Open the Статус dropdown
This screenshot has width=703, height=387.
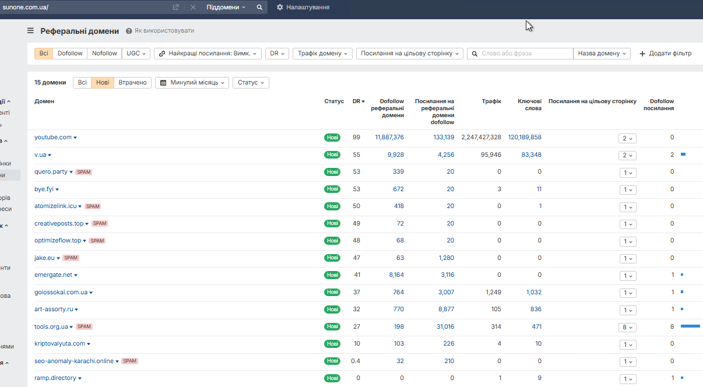(x=251, y=83)
